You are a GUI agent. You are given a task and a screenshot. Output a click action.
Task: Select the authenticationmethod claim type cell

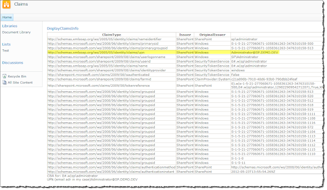coord(111,167)
